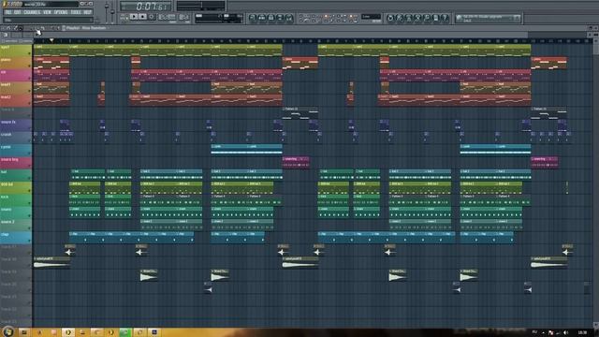The image size is (599, 337).
Task: Mute the snare fx track
Action: tap(29, 128)
